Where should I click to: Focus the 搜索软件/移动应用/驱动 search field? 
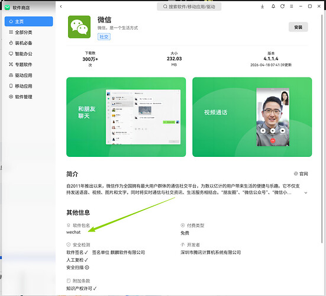(x=189, y=7)
